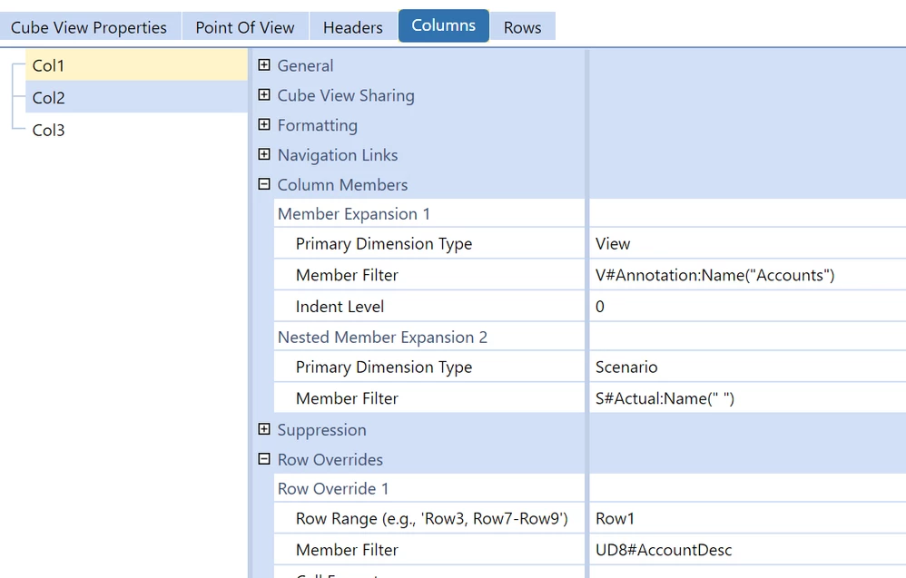This screenshot has height=578, width=906.
Task: Switch to the Rows tab
Action: pyautogui.click(x=522, y=27)
